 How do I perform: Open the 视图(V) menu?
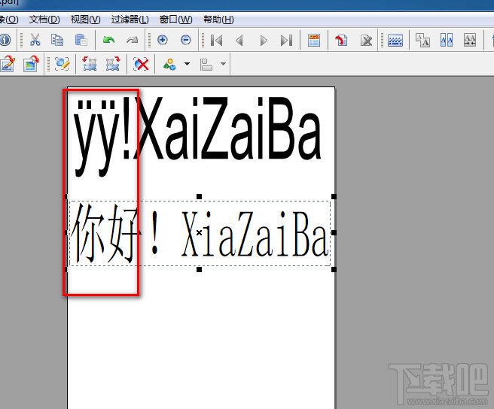pos(85,20)
